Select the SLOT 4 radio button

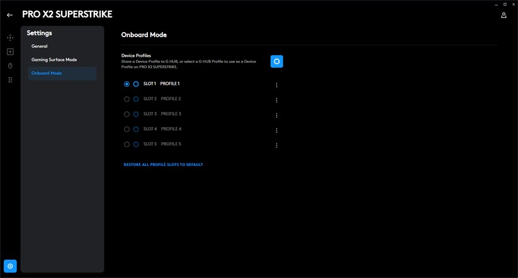tap(127, 130)
